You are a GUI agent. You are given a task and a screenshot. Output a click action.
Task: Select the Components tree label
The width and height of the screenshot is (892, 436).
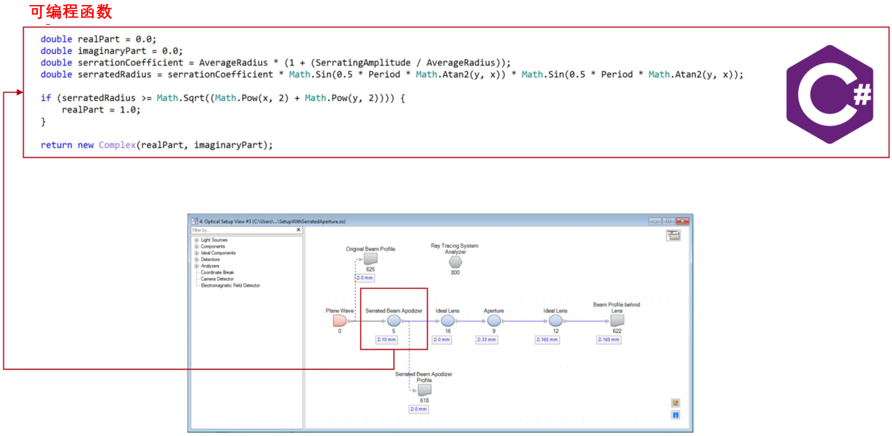(213, 247)
